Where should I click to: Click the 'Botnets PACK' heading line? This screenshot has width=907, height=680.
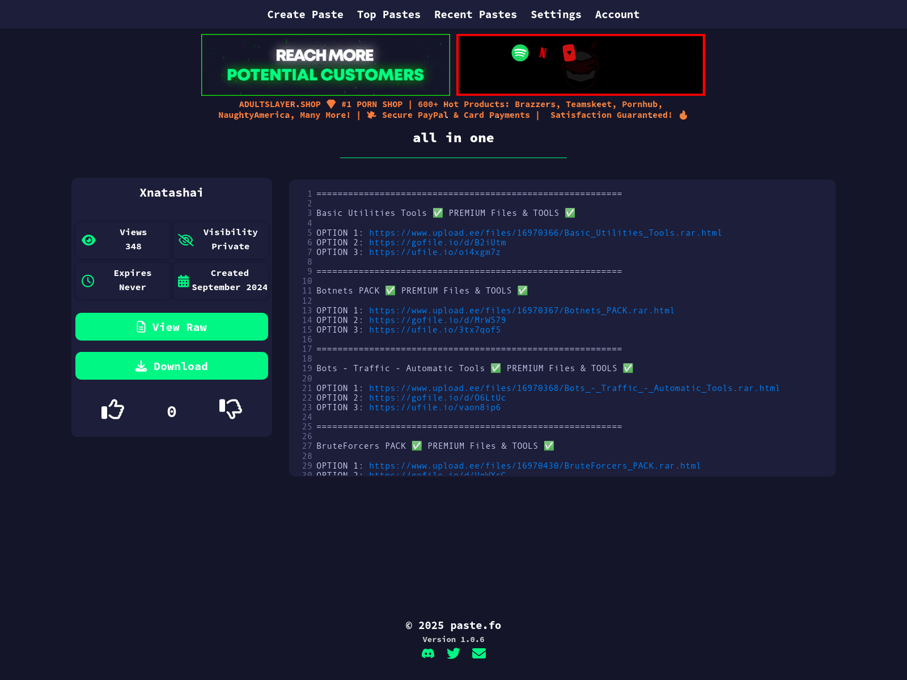pyautogui.click(x=422, y=291)
